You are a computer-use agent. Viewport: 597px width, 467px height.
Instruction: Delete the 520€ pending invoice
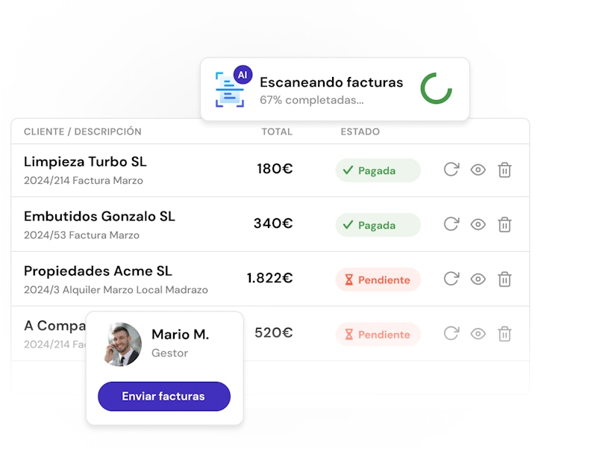click(504, 333)
